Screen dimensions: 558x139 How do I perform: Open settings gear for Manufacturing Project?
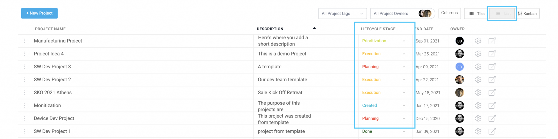pos(478,41)
